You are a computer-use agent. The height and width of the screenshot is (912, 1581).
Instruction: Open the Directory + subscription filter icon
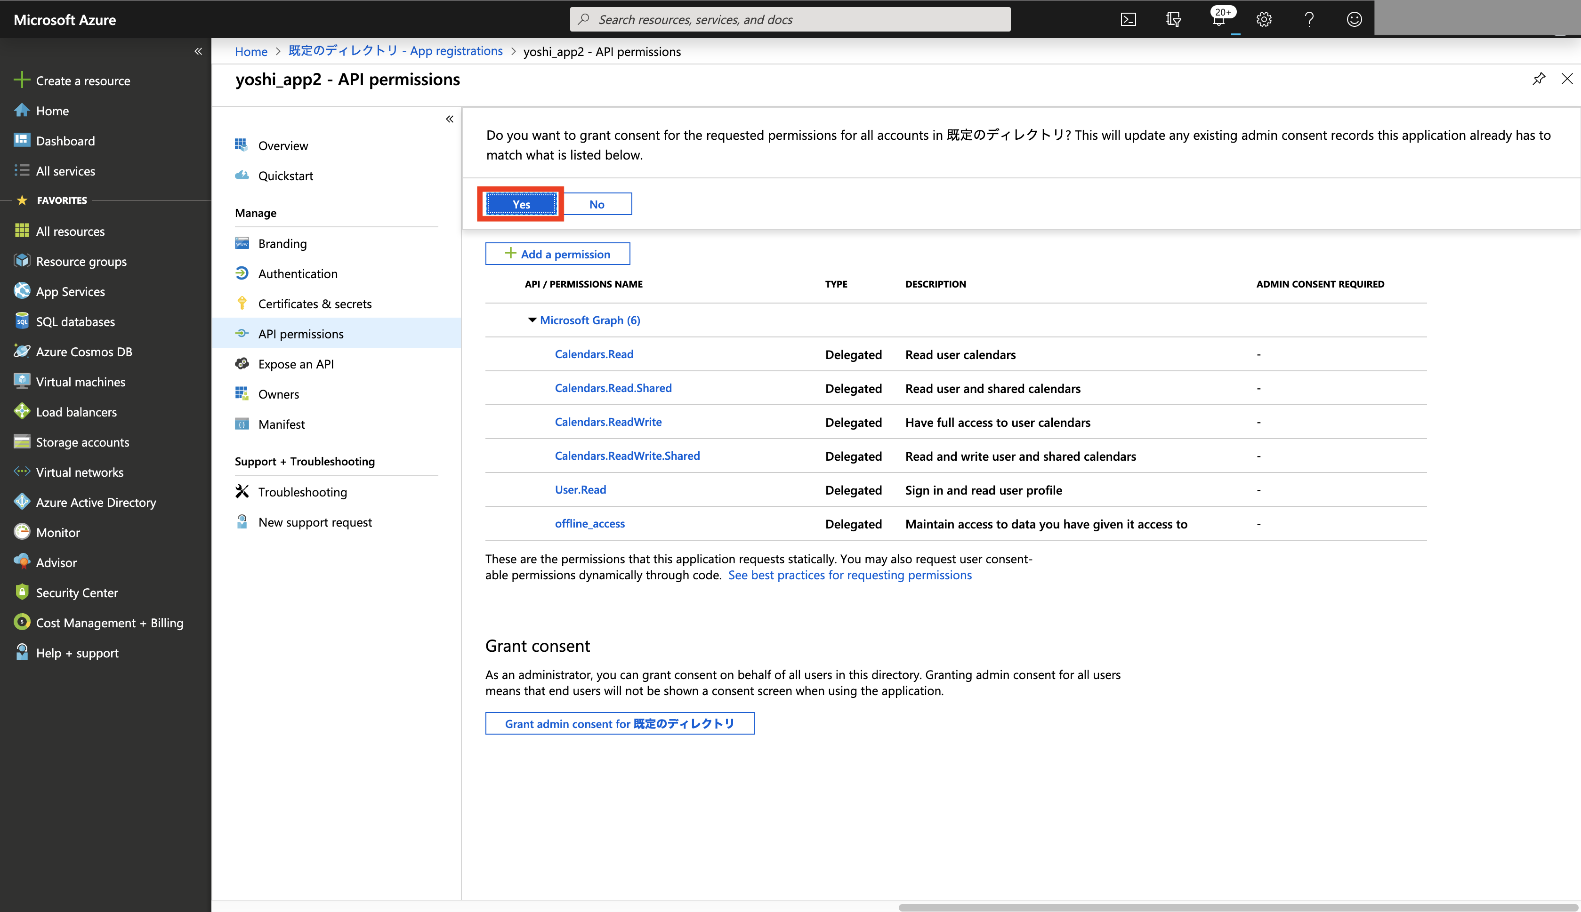pos(1173,19)
